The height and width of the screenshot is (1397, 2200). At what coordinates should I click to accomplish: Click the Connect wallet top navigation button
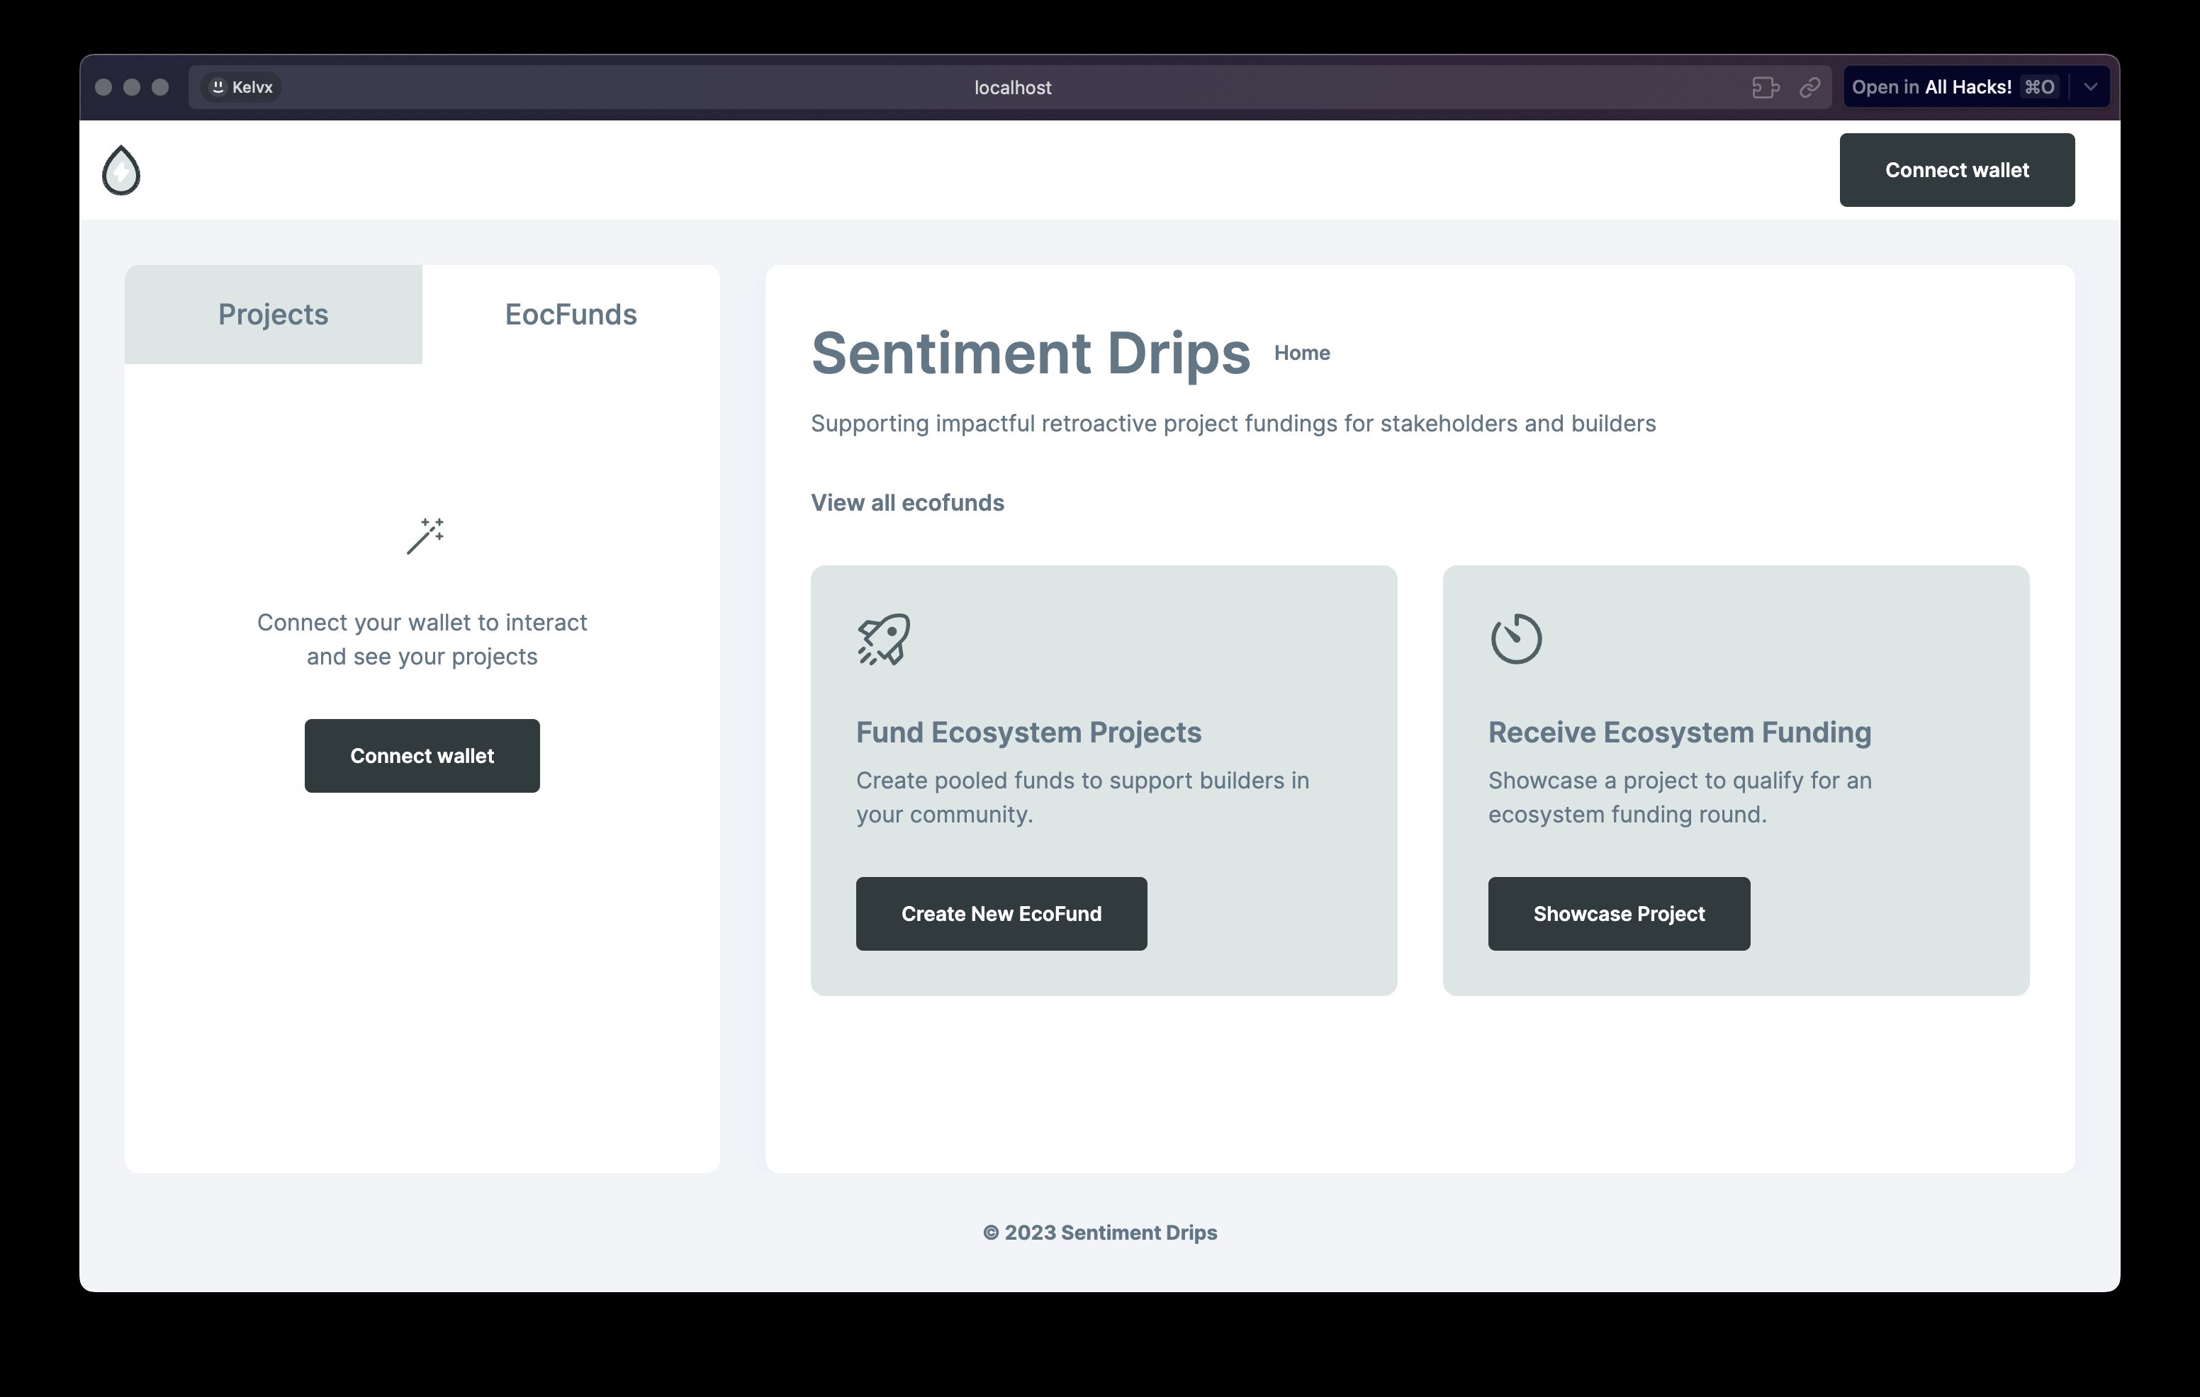click(x=1958, y=168)
